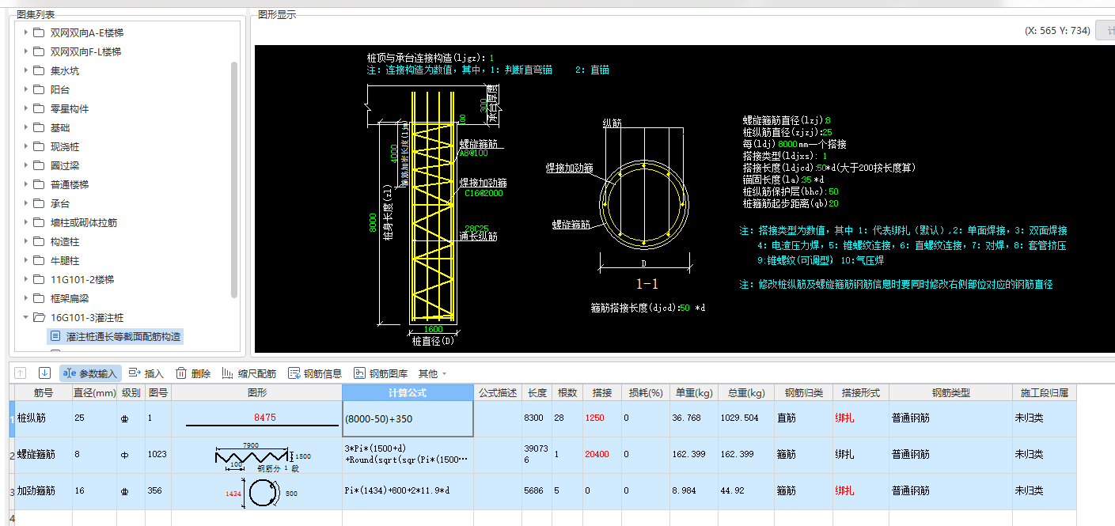Edit 桩直径 value 1600 in drawing
This screenshot has width=1115, height=526.
433,329
